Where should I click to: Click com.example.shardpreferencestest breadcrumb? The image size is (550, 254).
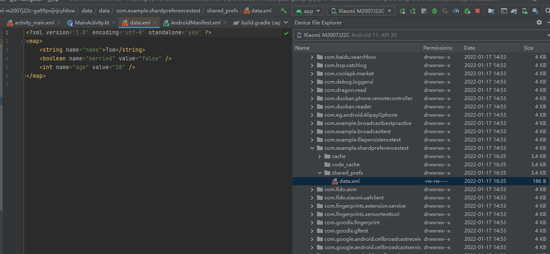[159, 11]
